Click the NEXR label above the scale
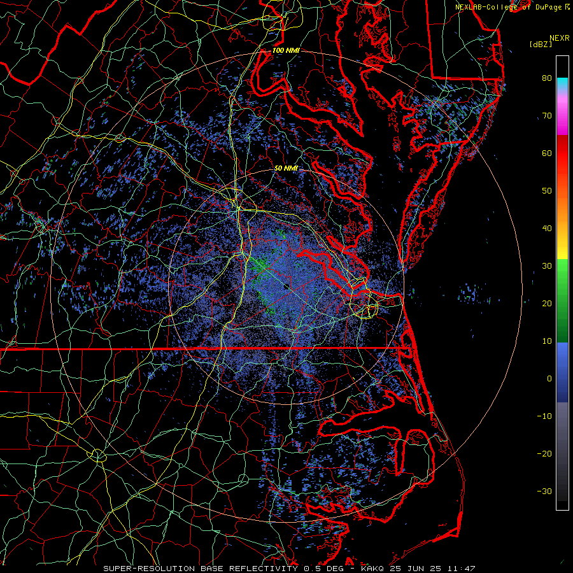This screenshot has height=573, width=573. (x=560, y=38)
